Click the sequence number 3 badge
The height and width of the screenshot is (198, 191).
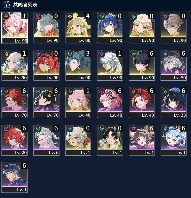(x=88, y=53)
